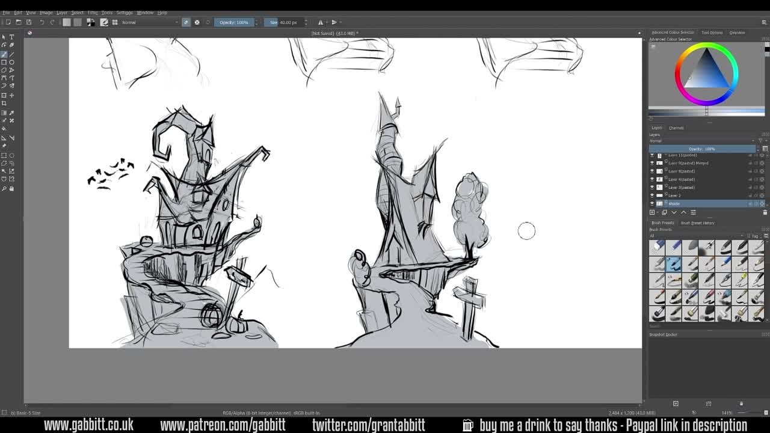Click the brush Size input field
Screen dimensions: 770x433
pos(286,22)
